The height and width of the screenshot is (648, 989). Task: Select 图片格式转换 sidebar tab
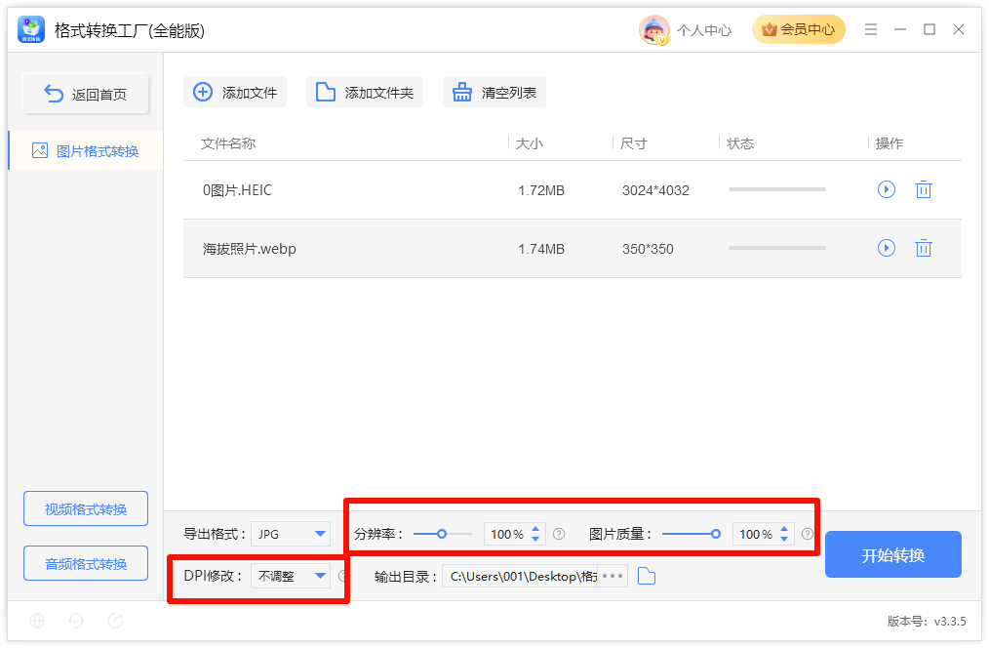click(x=86, y=151)
